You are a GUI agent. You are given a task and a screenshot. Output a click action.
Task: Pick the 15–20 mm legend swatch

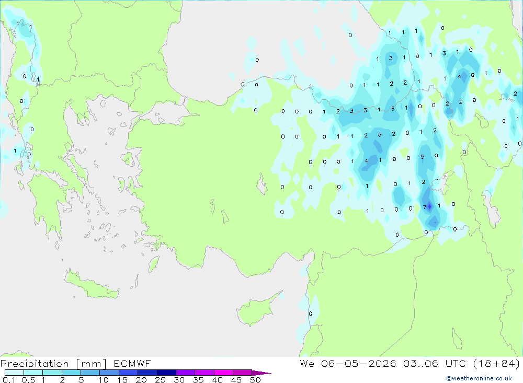[129, 373]
